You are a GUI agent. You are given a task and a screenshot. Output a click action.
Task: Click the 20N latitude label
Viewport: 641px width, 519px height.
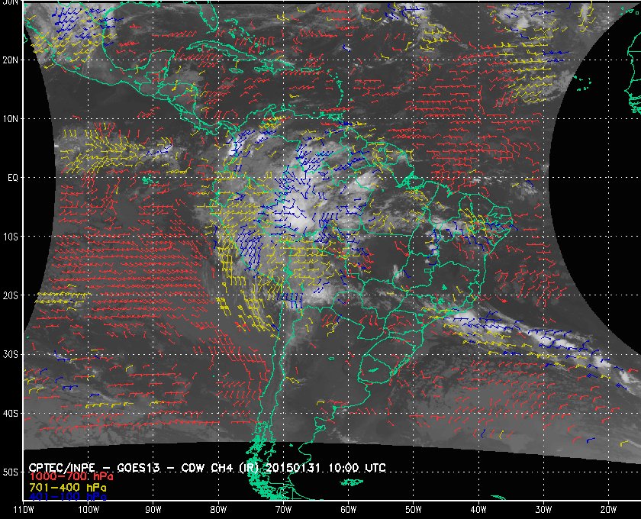point(11,60)
